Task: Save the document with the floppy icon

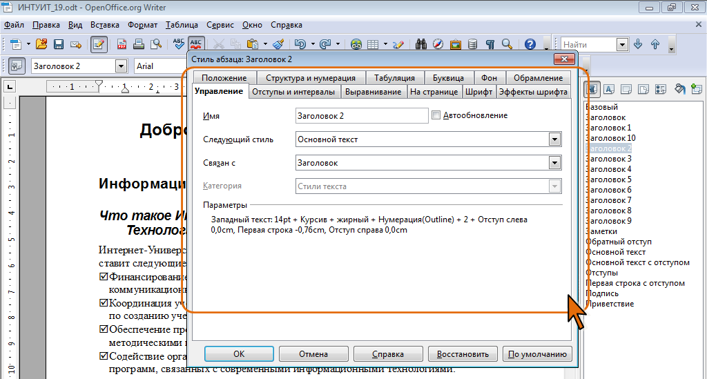Action: tap(59, 44)
